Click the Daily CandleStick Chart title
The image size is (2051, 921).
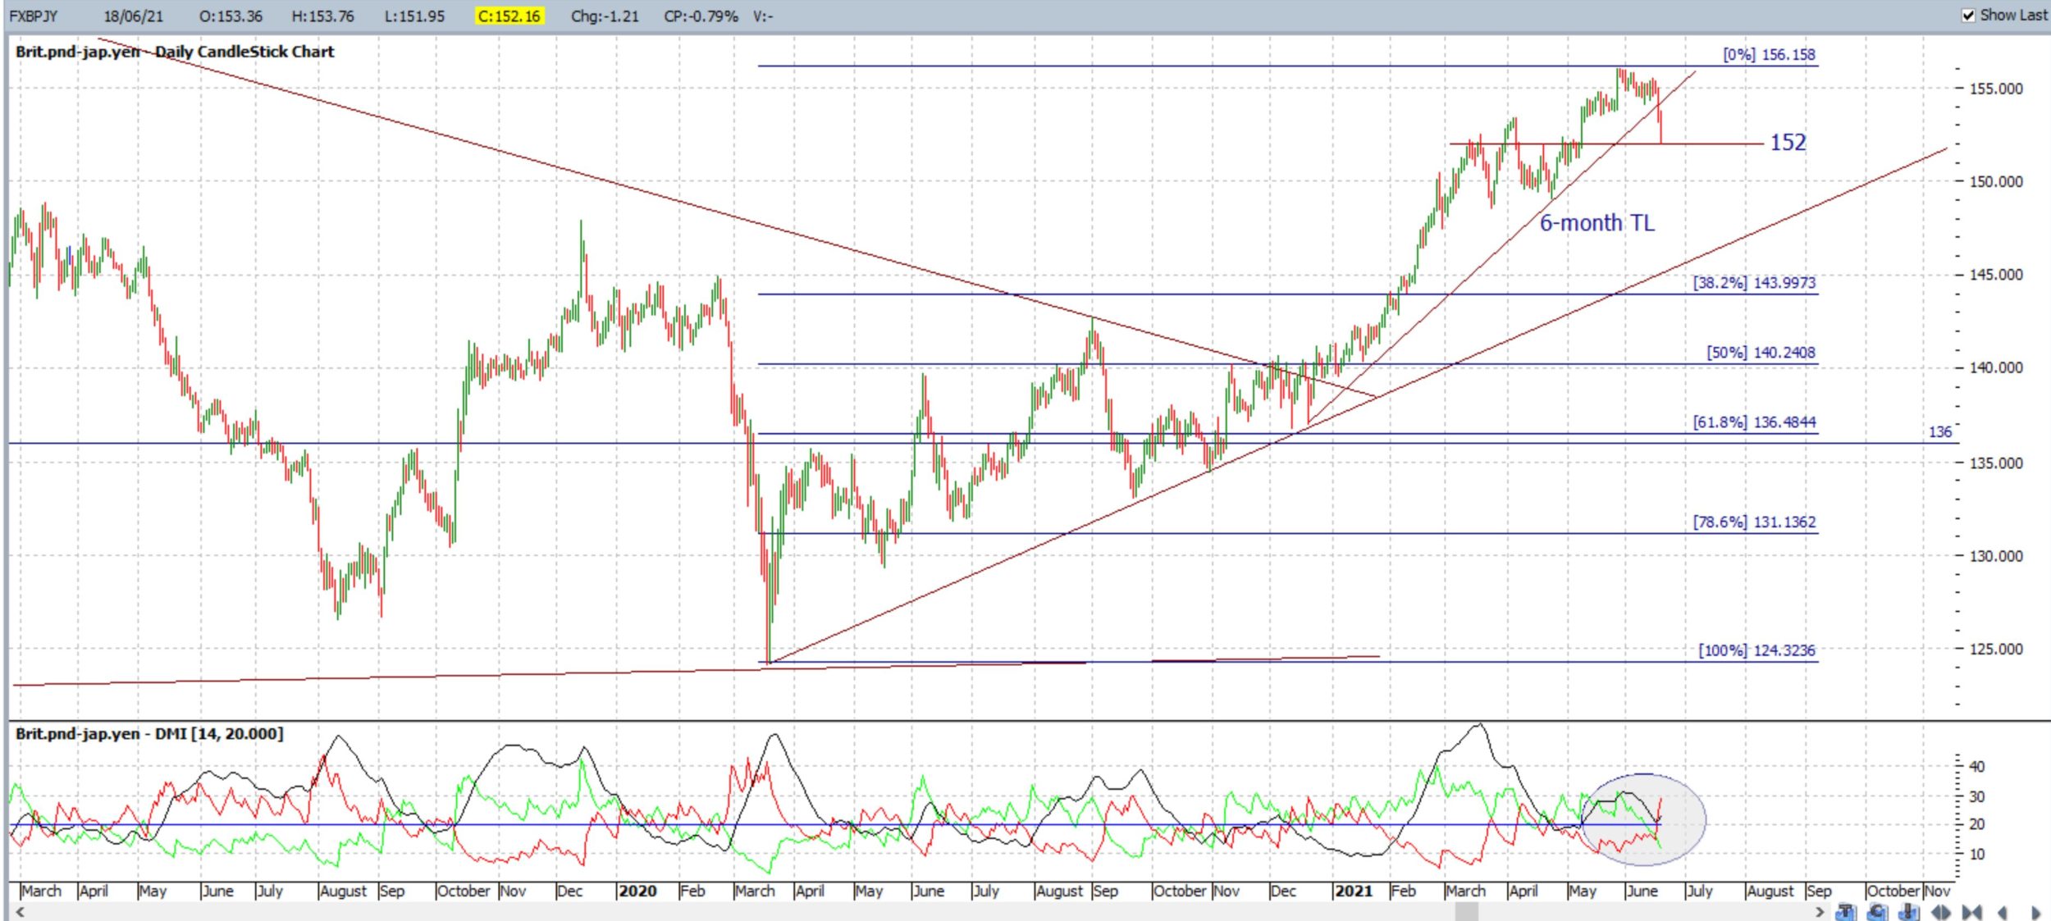pyautogui.click(x=244, y=52)
